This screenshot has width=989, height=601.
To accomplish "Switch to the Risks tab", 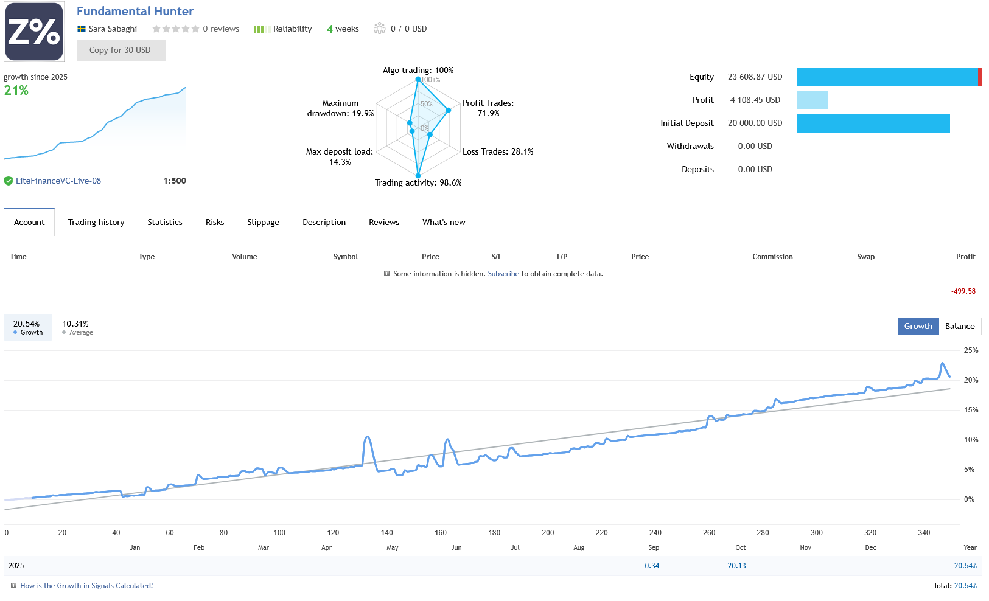I will coord(215,223).
